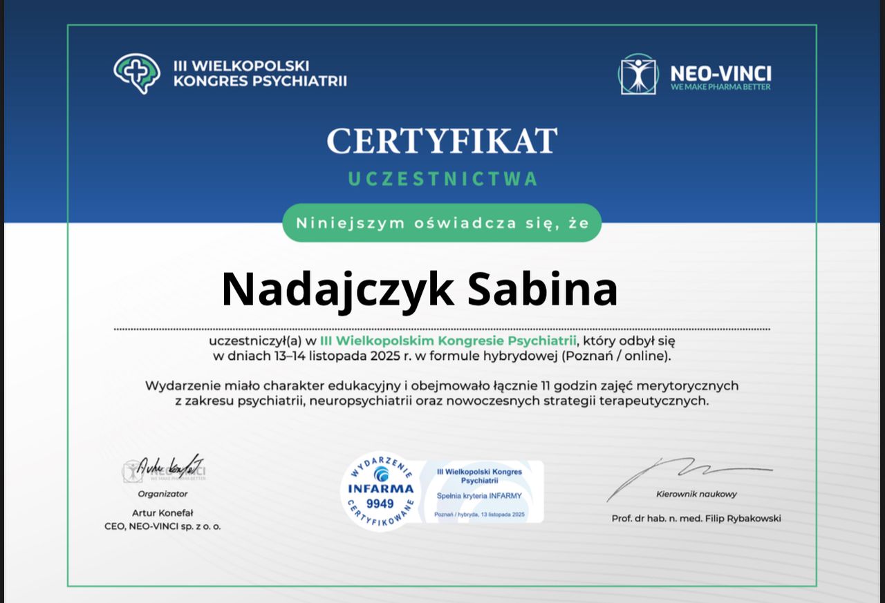
Task: Click the NEO-VINCI Vitruvian man logo
Action: pyautogui.click(x=638, y=74)
